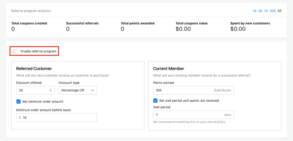Click the dollar sign prefix icon
The height and width of the screenshot is (141, 293).
pyautogui.click(x=20, y=117)
